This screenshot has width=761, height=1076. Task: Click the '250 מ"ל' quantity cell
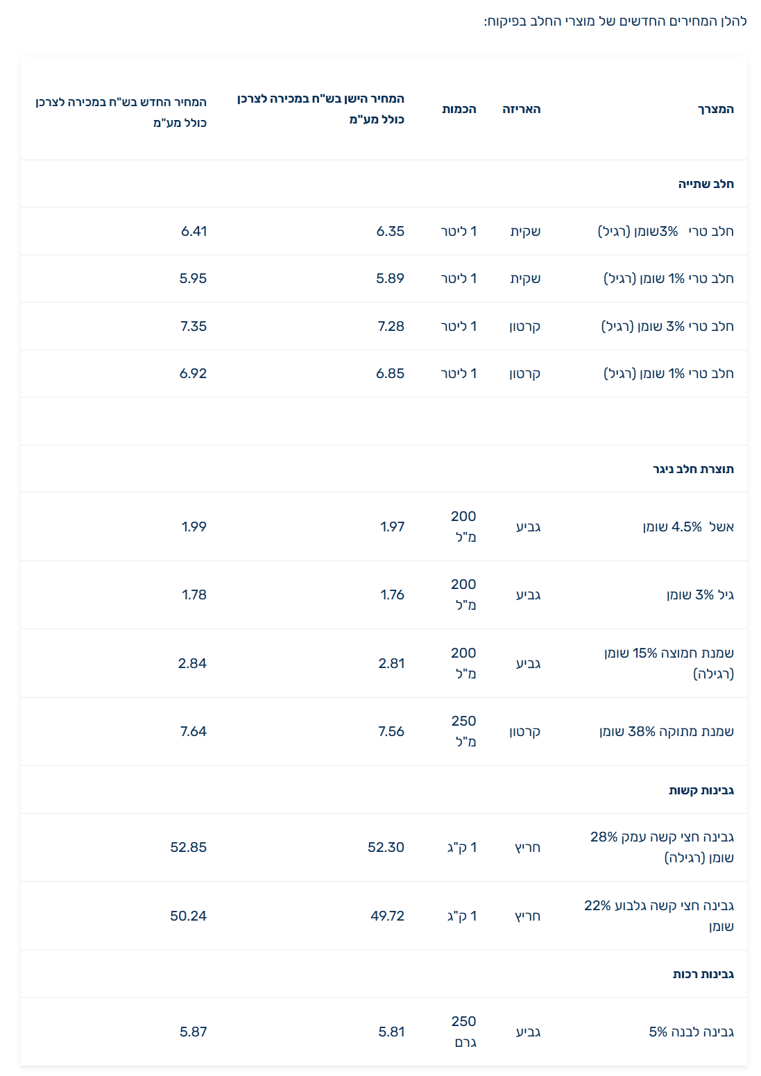pos(464,731)
